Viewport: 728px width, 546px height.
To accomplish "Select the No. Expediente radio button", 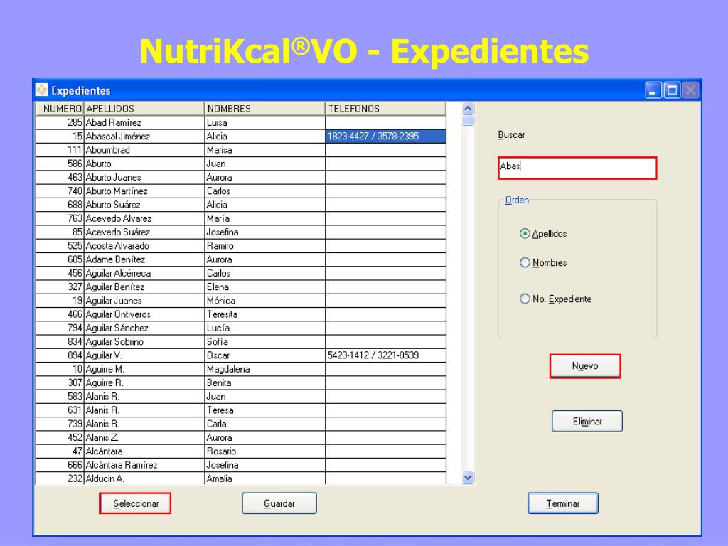I will click(525, 299).
